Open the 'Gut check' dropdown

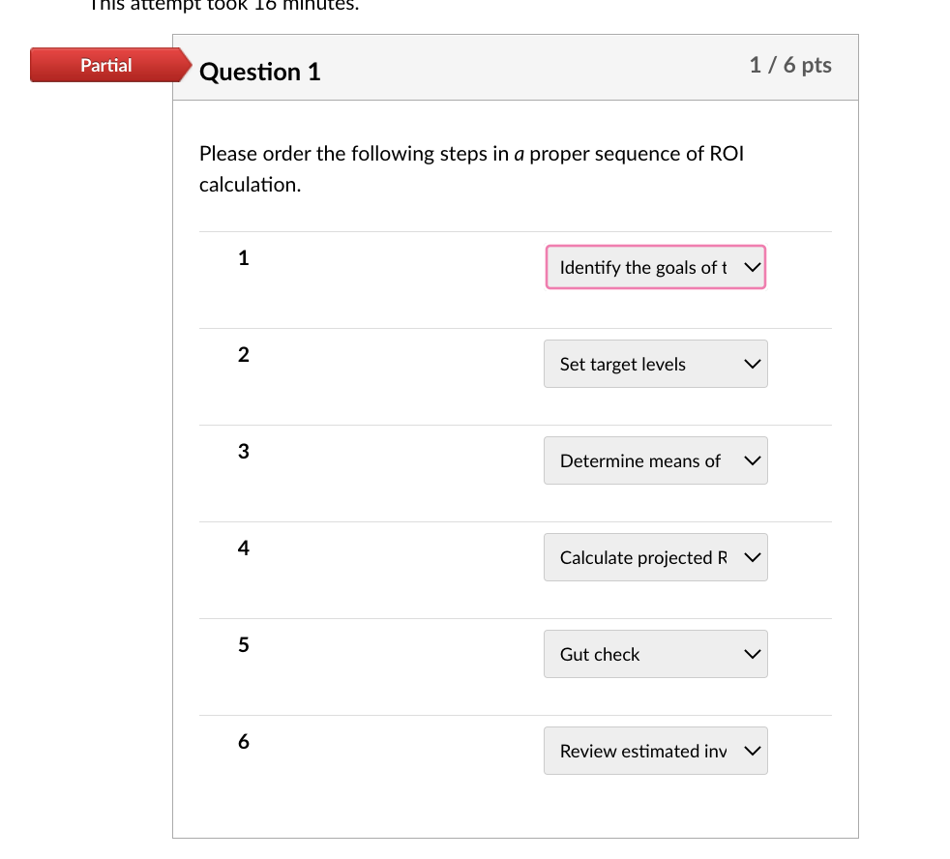[655, 654]
